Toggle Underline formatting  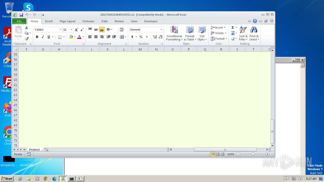pyautogui.click(x=49, y=37)
